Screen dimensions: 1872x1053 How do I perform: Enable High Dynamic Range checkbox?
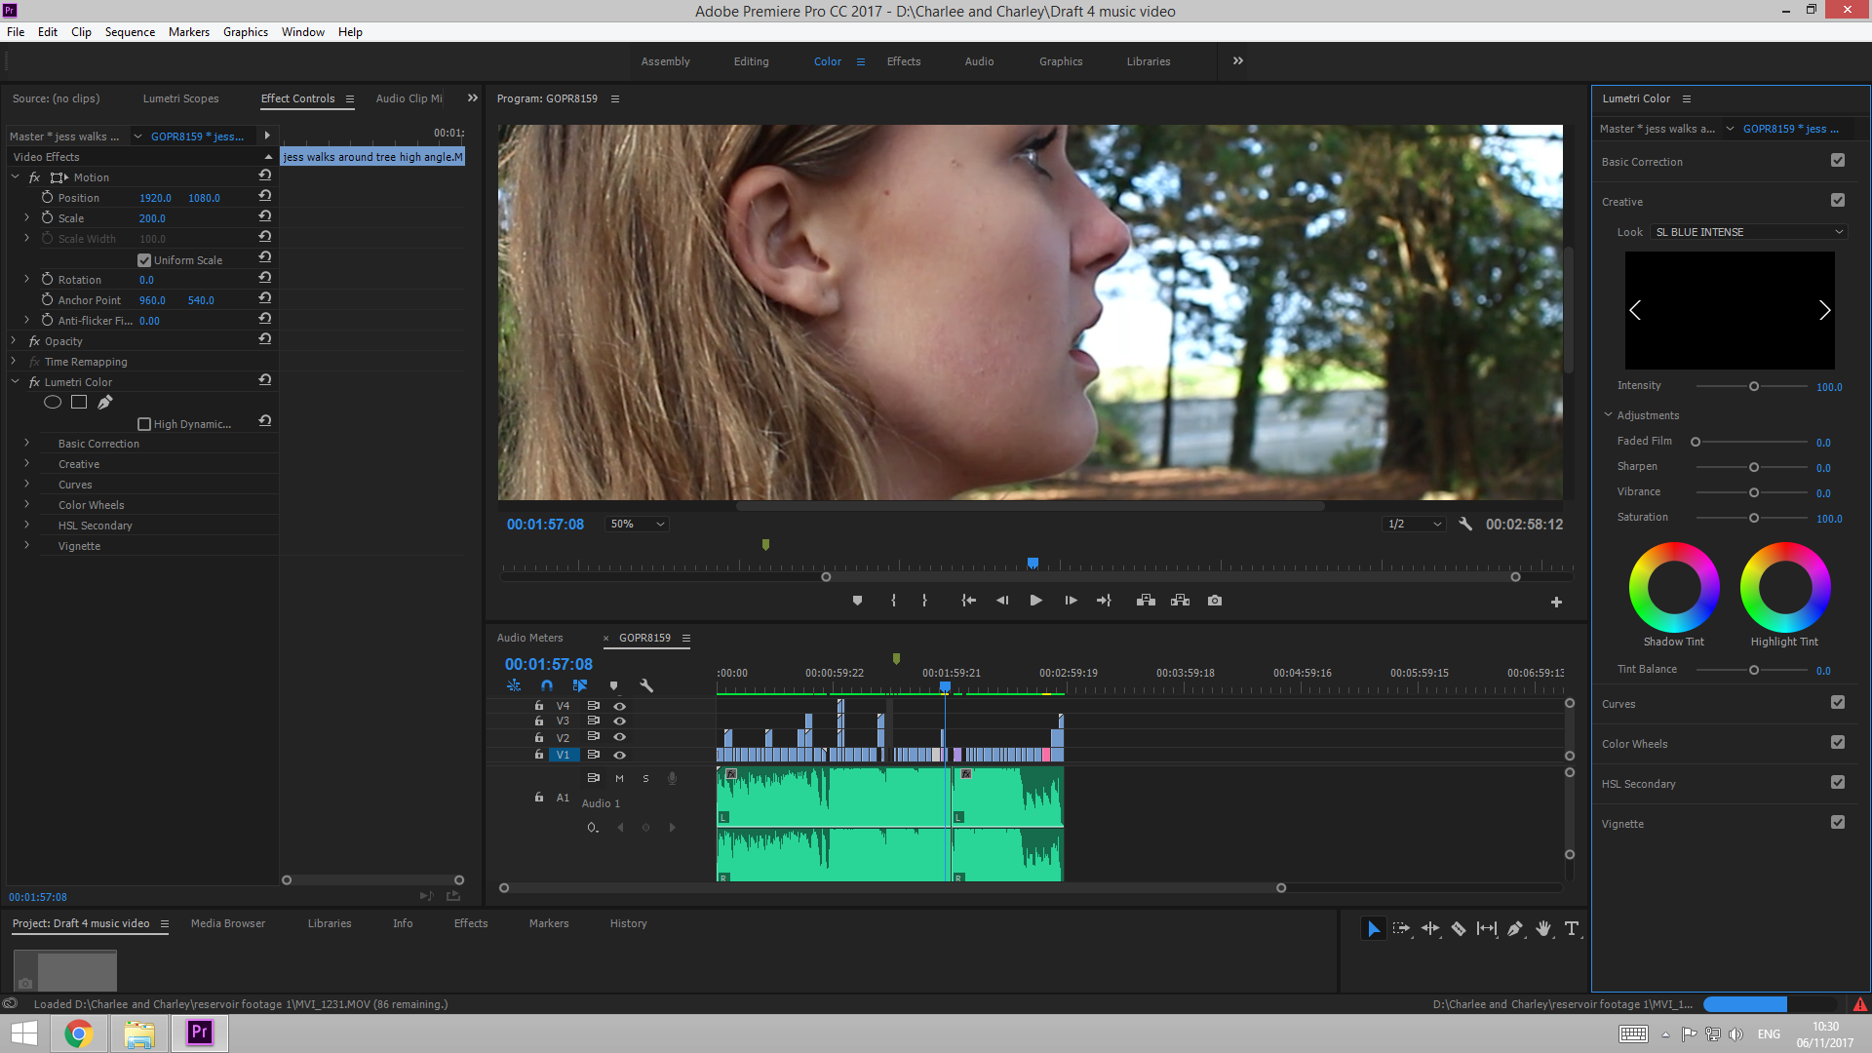pos(144,424)
